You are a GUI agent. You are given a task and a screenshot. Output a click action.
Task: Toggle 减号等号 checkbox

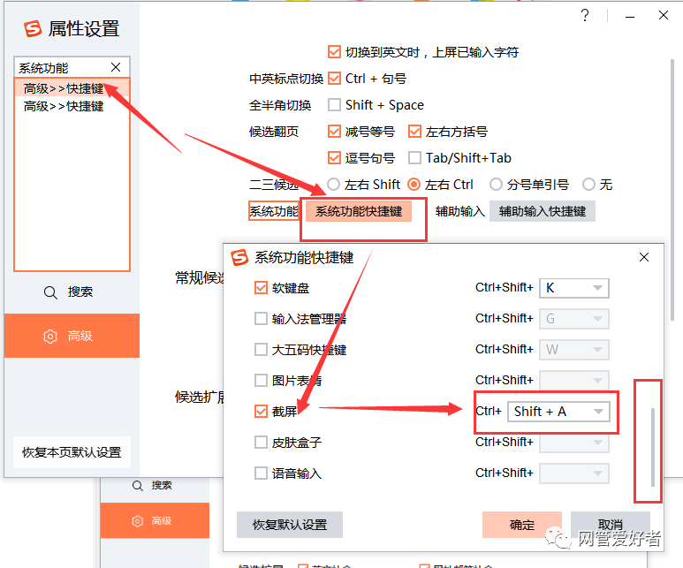[x=334, y=131]
